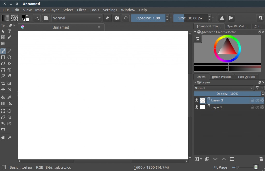Expand opacity slider options arrow
The height and width of the screenshot is (171, 265).
[171, 18]
